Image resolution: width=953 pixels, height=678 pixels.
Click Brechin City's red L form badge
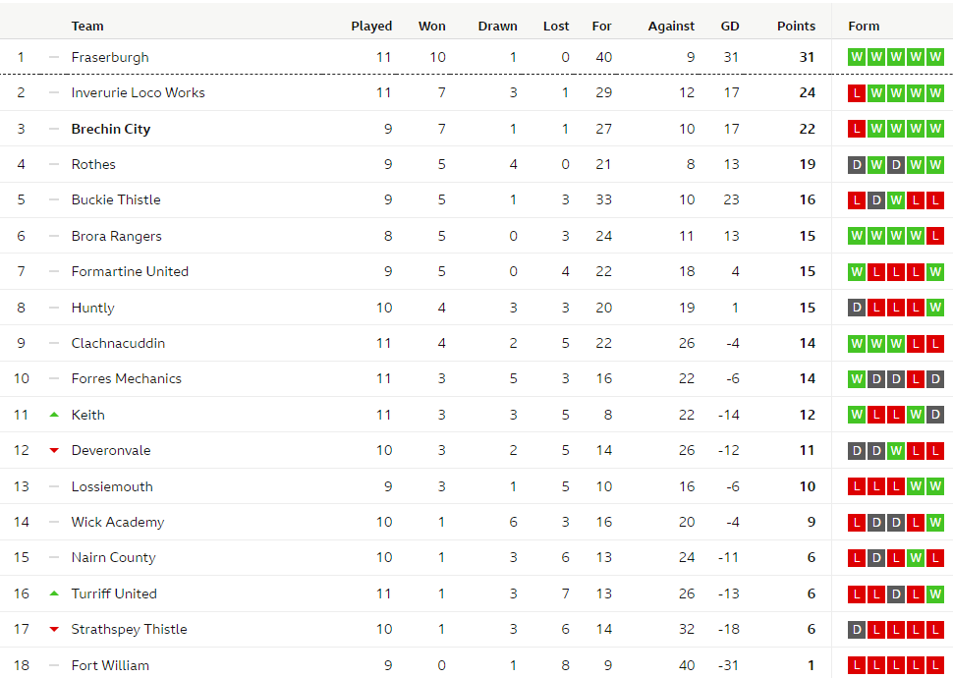click(857, 129)
